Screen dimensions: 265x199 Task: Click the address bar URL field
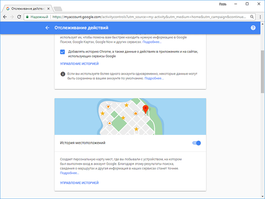[149, 17]
